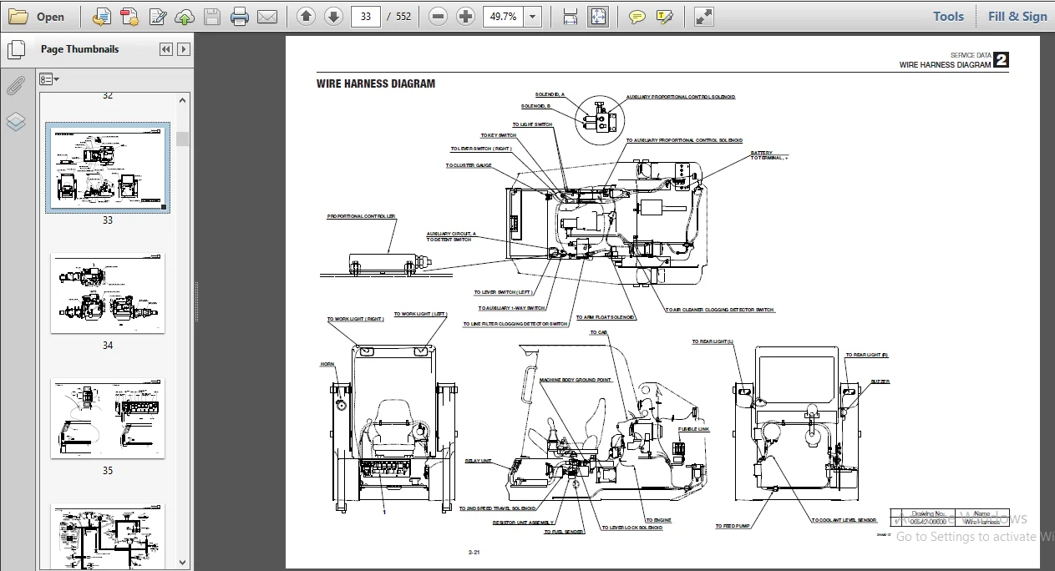Click the upload to cloud icon
The image size is (1055, 571).
[185, 16]
